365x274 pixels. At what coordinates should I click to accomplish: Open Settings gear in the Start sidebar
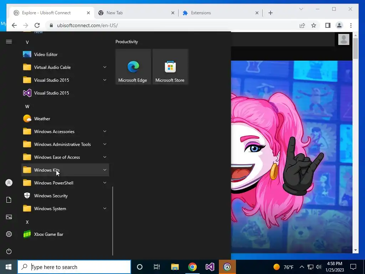(9, 234)
